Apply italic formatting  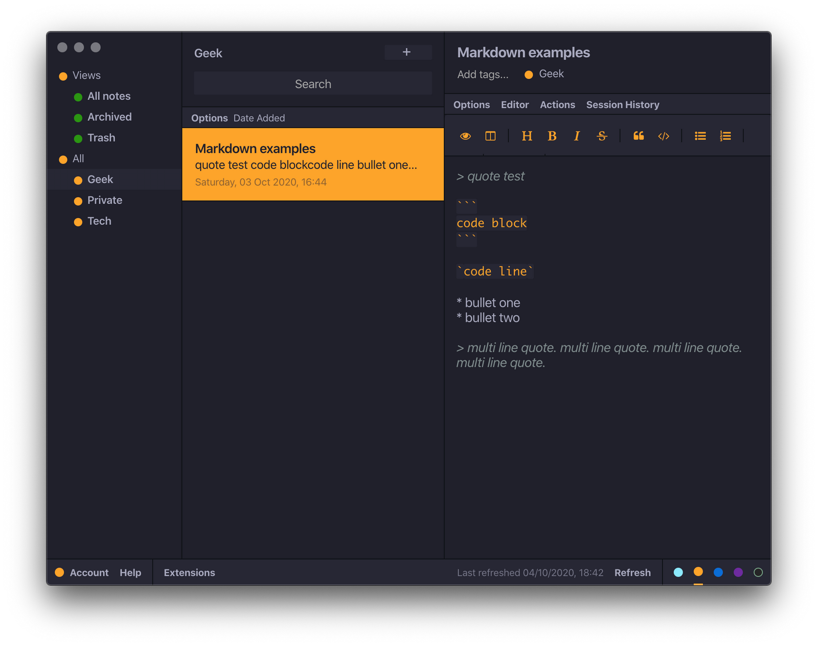pos(577,136)
